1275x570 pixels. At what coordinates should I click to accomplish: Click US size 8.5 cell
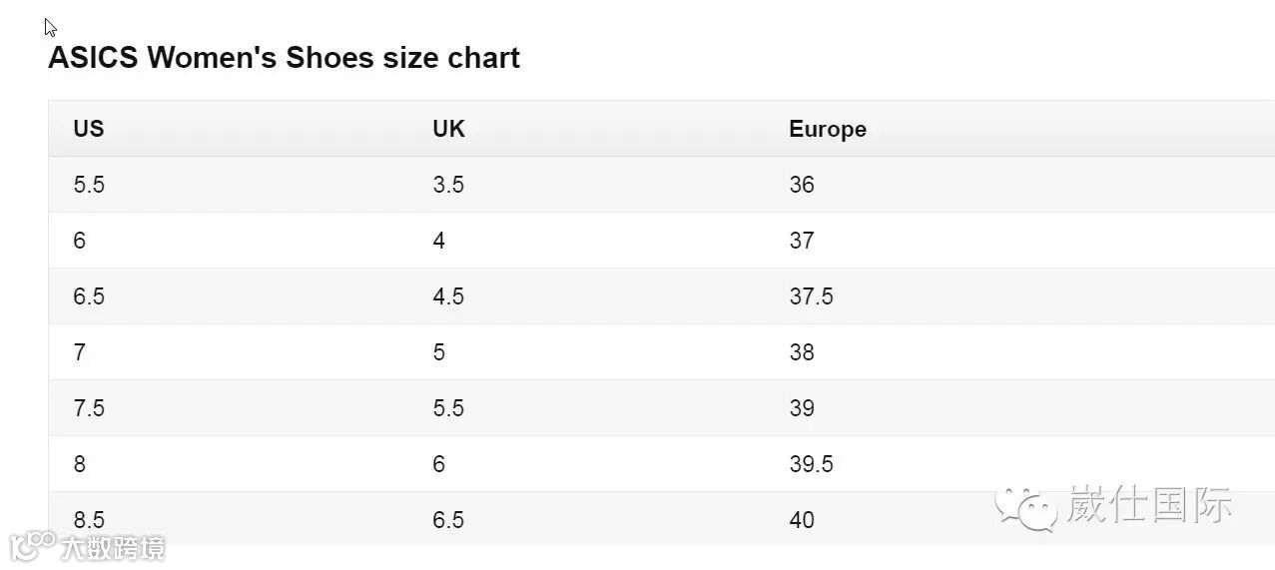(89, 520)
